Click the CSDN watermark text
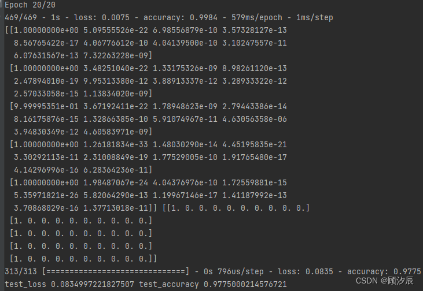The width and height of the screenshot is (423, 291). [x=384, y=281]
